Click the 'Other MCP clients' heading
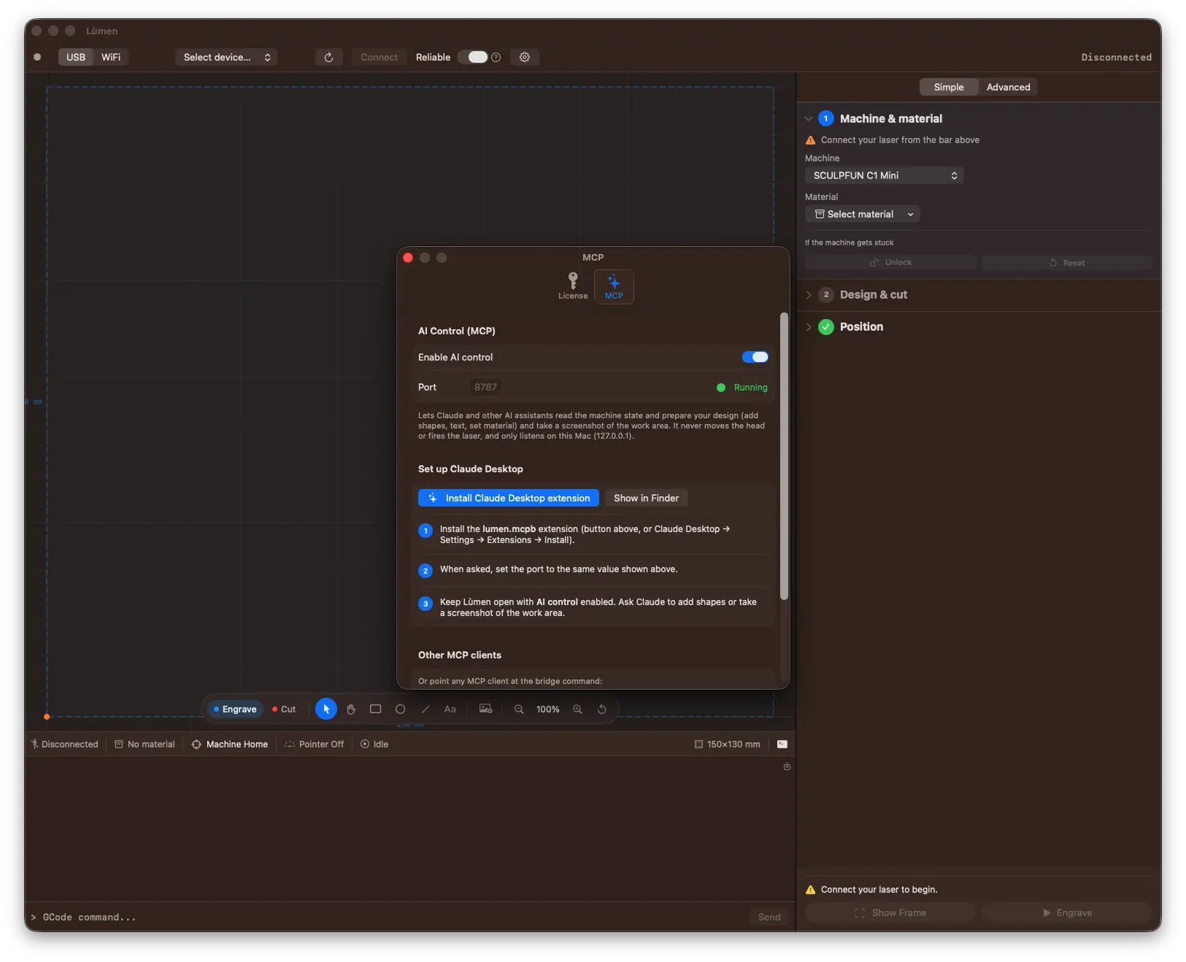Screen dimensions: 1186x962 (x=460, y=655)
